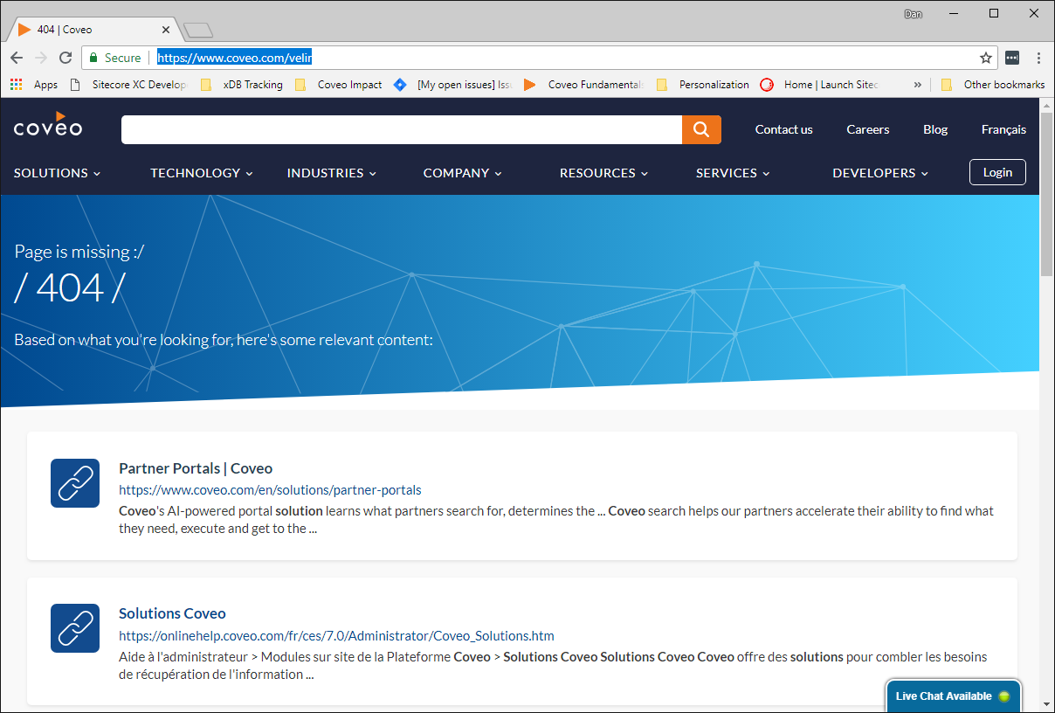This screenshot has height=713, width=1055.
Task: Open the Coveo Impact bookmark folder
Action: click(339, 85)
